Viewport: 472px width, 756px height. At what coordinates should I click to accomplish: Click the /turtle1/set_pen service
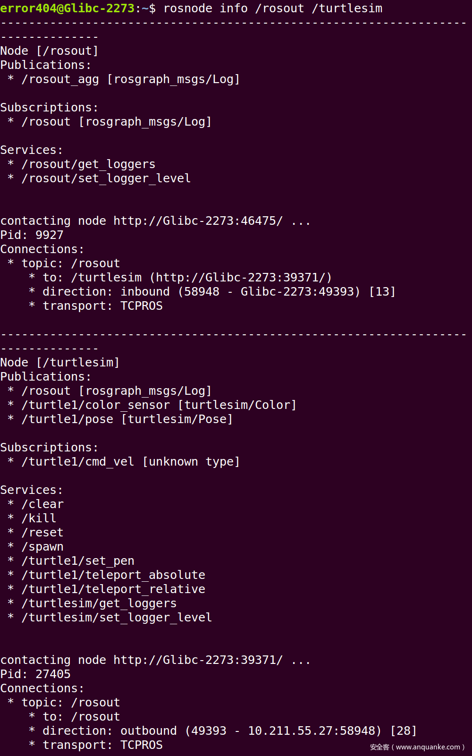click(78, 561)
